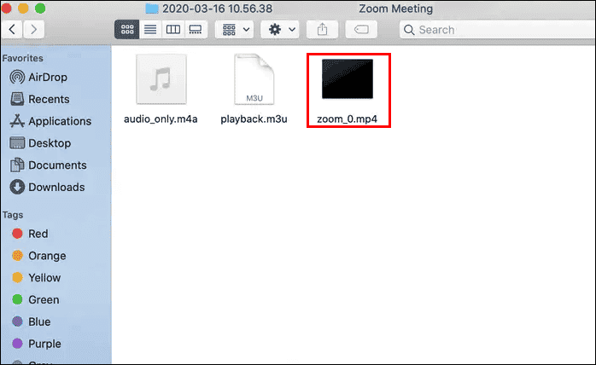Image resolution: width=596 pixels, height=365 pixels.
Task: Go back with the left arrow
Action: pyautogui.click(x=12, y=30)
